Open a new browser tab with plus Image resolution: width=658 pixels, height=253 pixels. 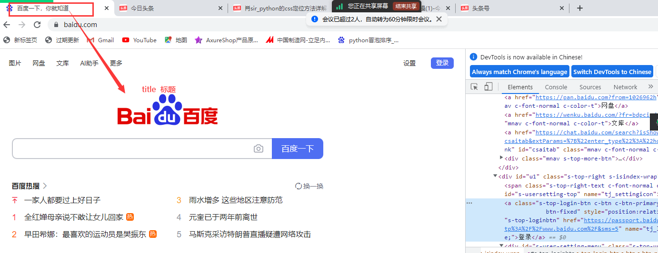pyautogui.click(x=579, y=8)
